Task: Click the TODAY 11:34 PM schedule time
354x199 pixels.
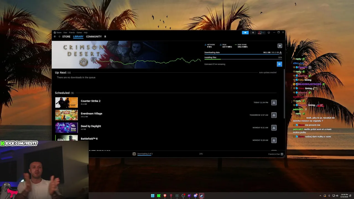Action: coord(261,103)
